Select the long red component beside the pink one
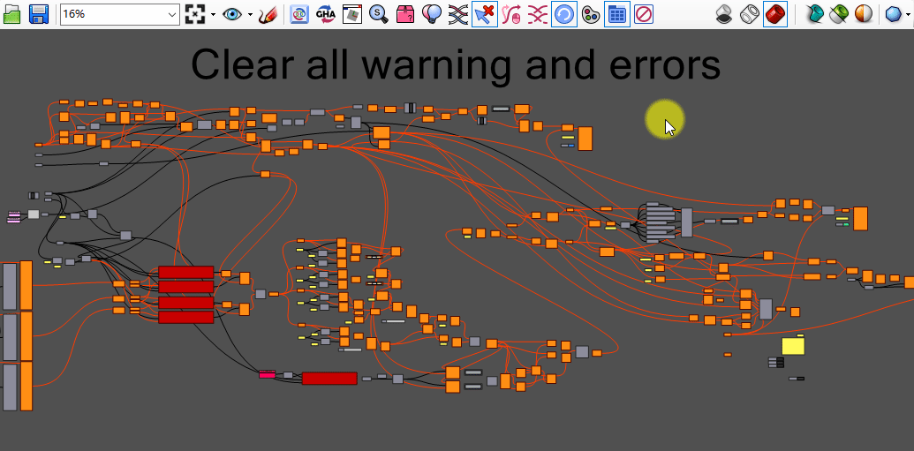The height and width of the screenshot is (451, 914). tap(329, 378)
